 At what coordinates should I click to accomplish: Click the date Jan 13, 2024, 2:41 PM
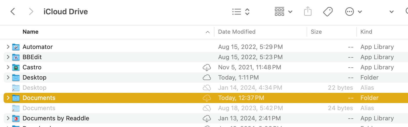[249, 118]
